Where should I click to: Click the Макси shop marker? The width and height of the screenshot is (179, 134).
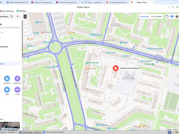pyautogui.click(x=37, y=22)
